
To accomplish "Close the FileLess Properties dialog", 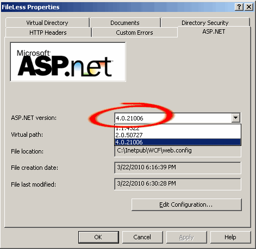I will point(249,7).
